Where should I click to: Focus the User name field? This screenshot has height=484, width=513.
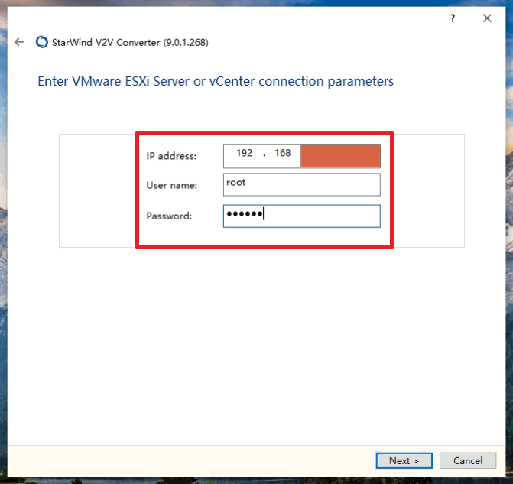click(302, 185)
